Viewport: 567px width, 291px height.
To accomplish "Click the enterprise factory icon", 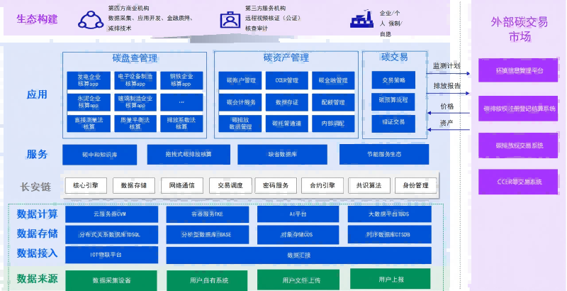I will point(361,19).
